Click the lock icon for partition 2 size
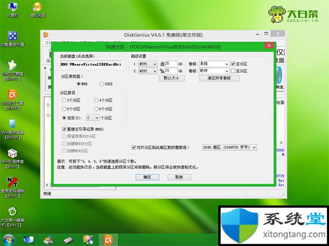 [x=162, y=71]
